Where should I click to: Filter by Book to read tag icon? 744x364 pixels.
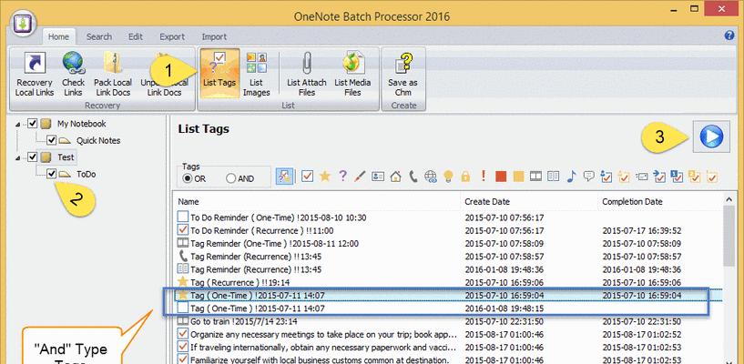(554, 177)
